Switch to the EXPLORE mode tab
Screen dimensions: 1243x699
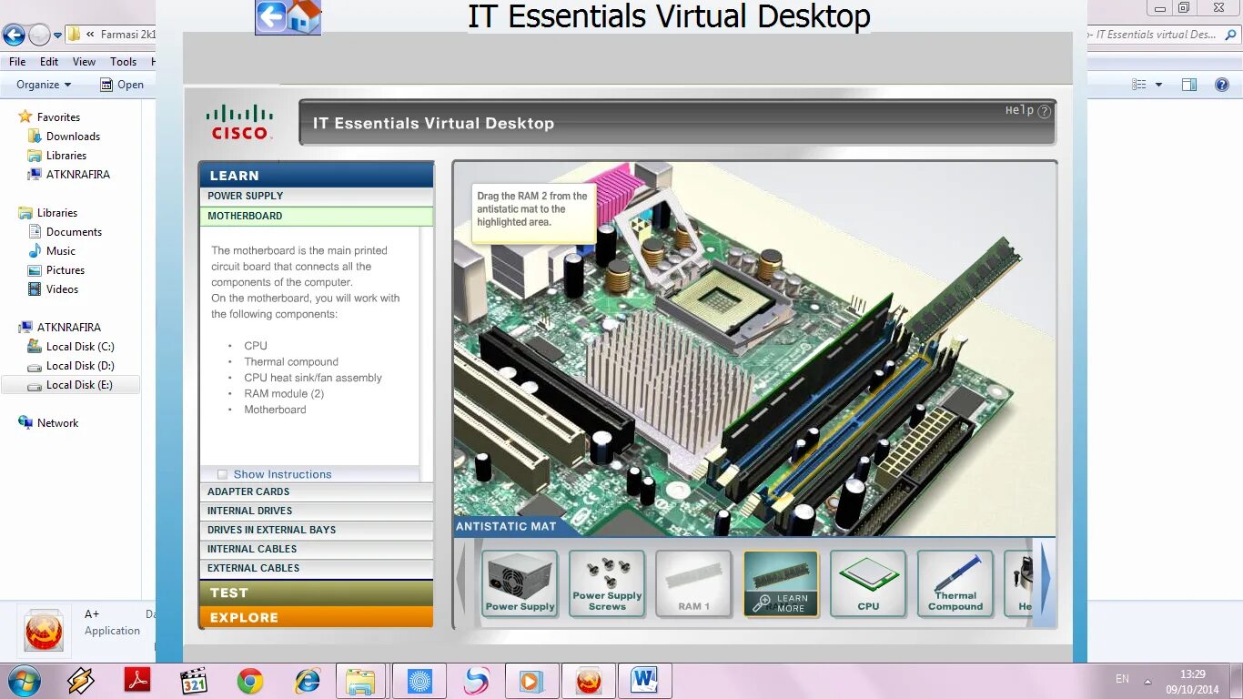(316, 617)
